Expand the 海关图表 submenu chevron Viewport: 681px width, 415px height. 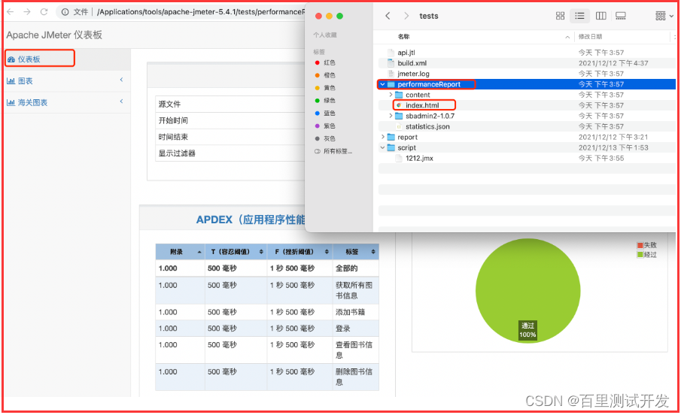tap(121, 101)
